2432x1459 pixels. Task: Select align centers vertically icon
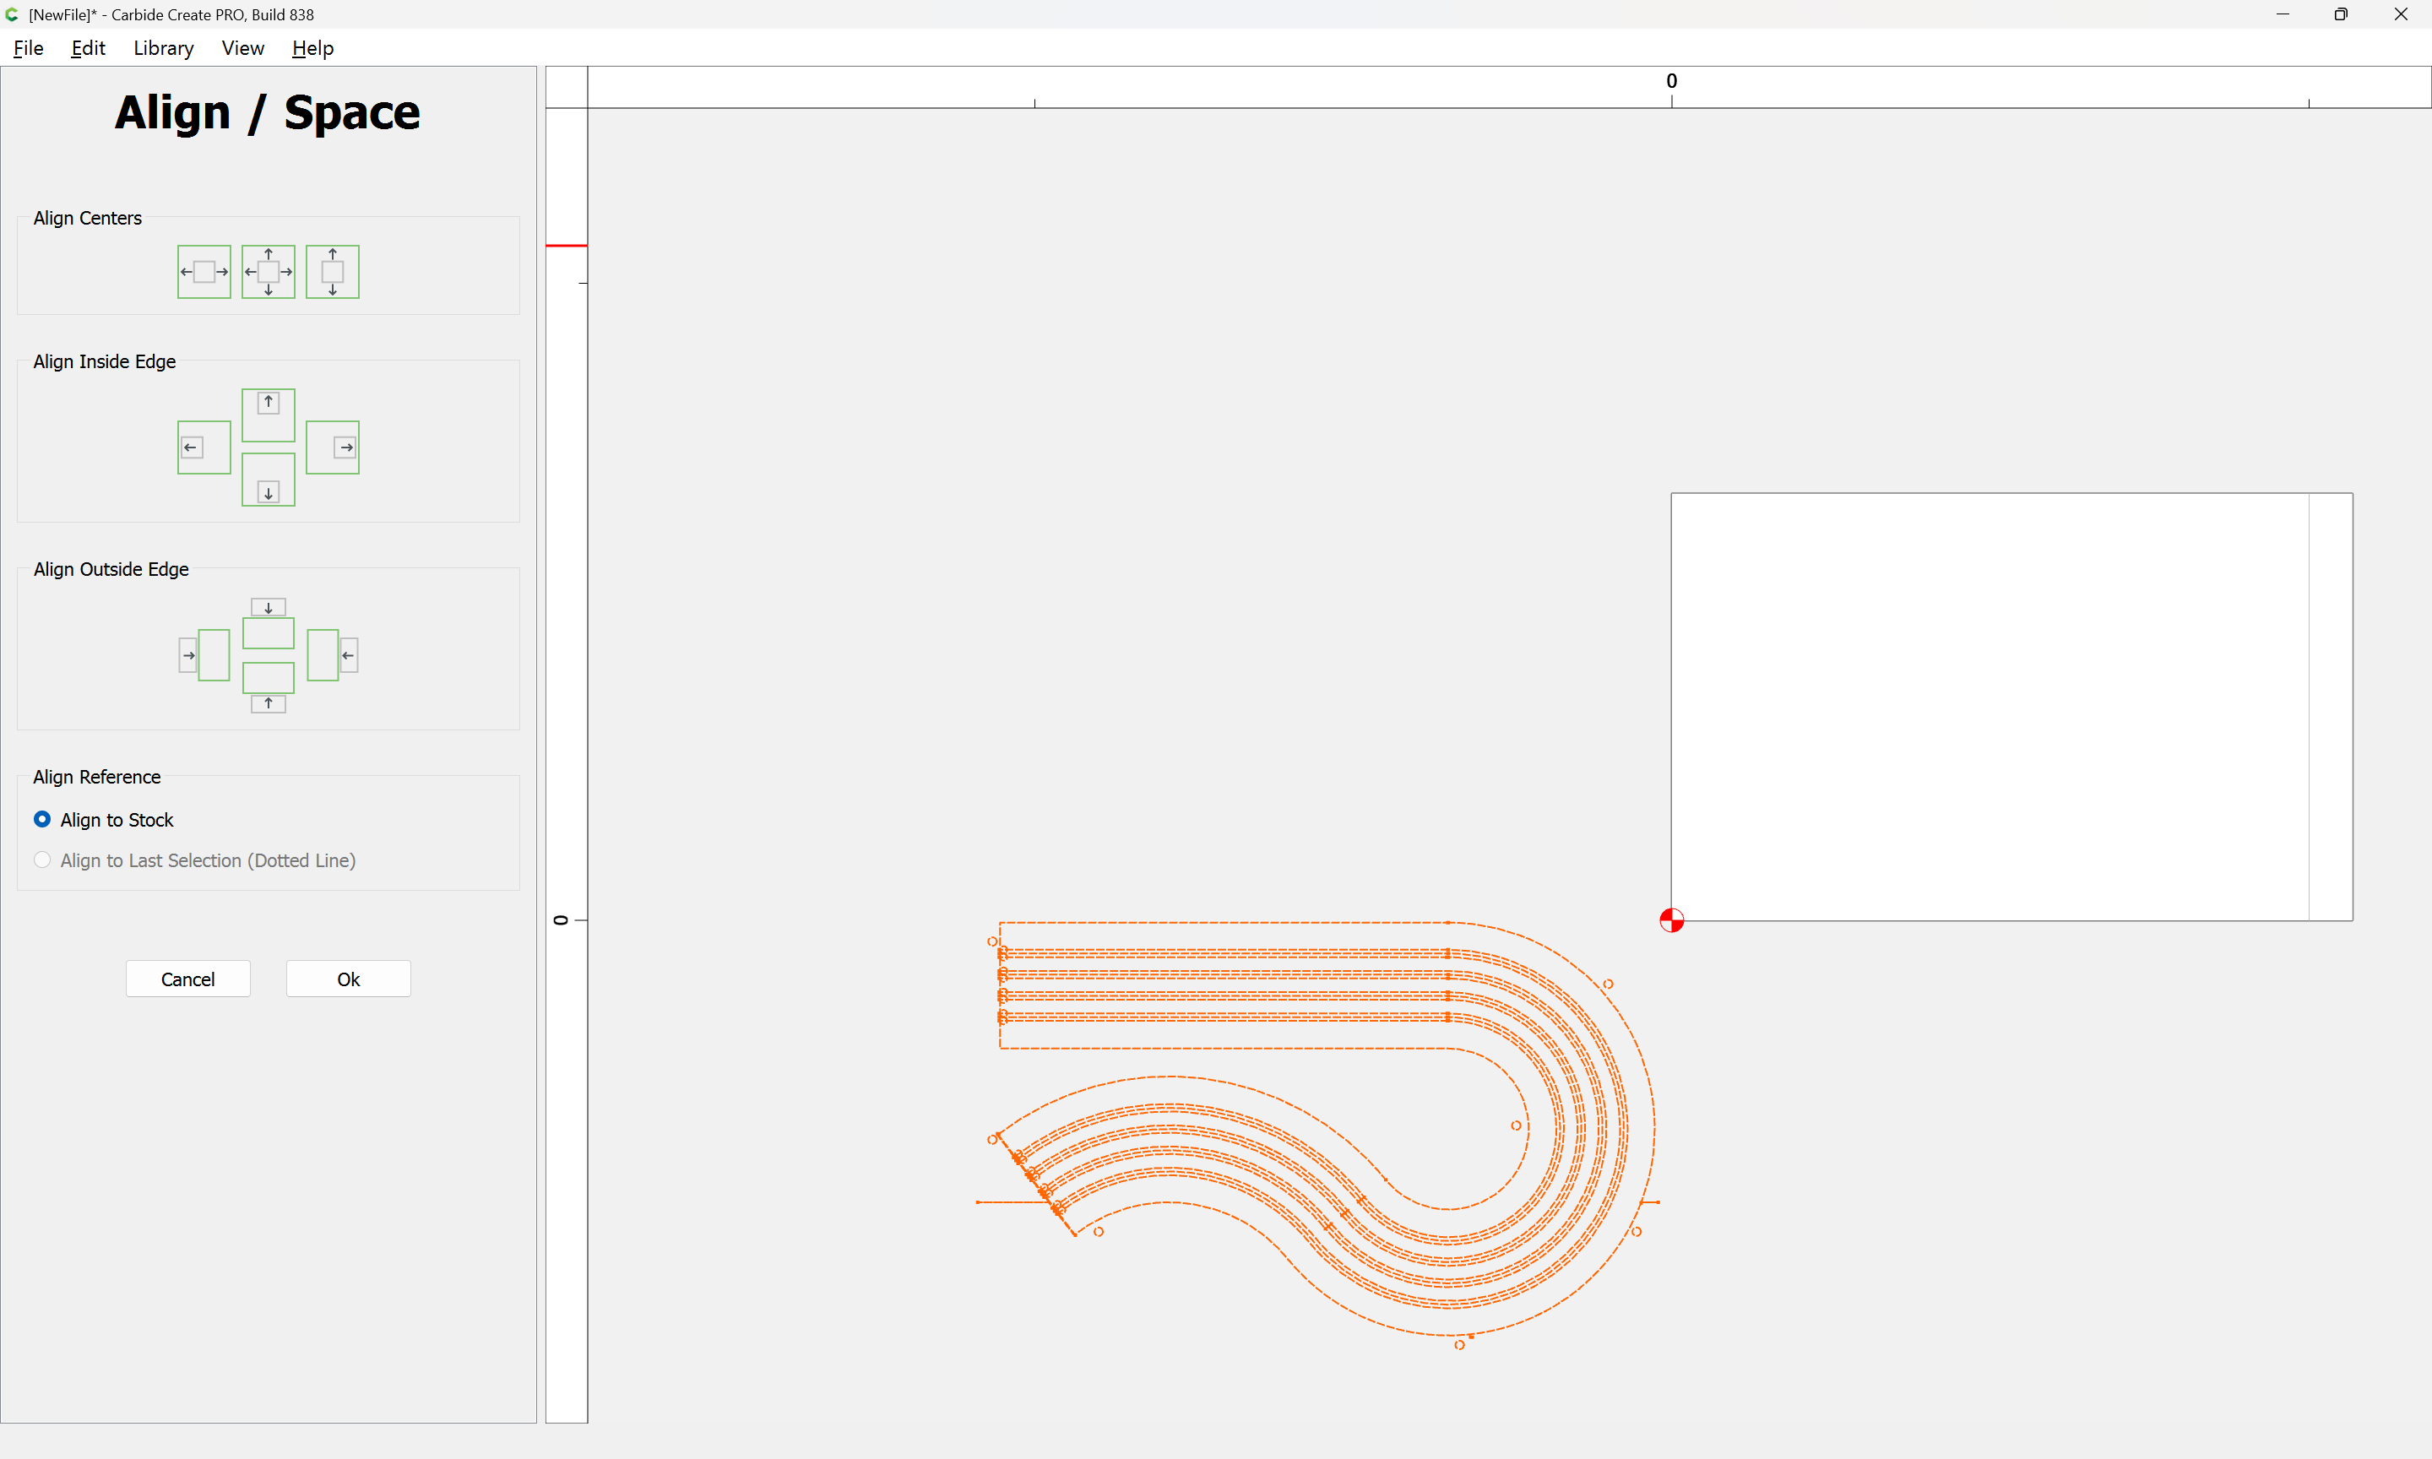(332, 271)
